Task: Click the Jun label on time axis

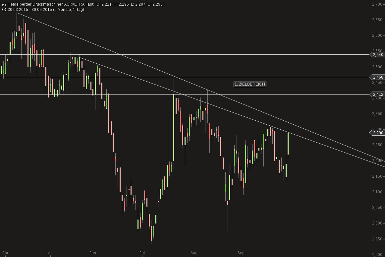Action: pos(92,253)
